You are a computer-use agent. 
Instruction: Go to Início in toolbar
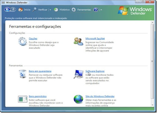click(x=27, y=10)
